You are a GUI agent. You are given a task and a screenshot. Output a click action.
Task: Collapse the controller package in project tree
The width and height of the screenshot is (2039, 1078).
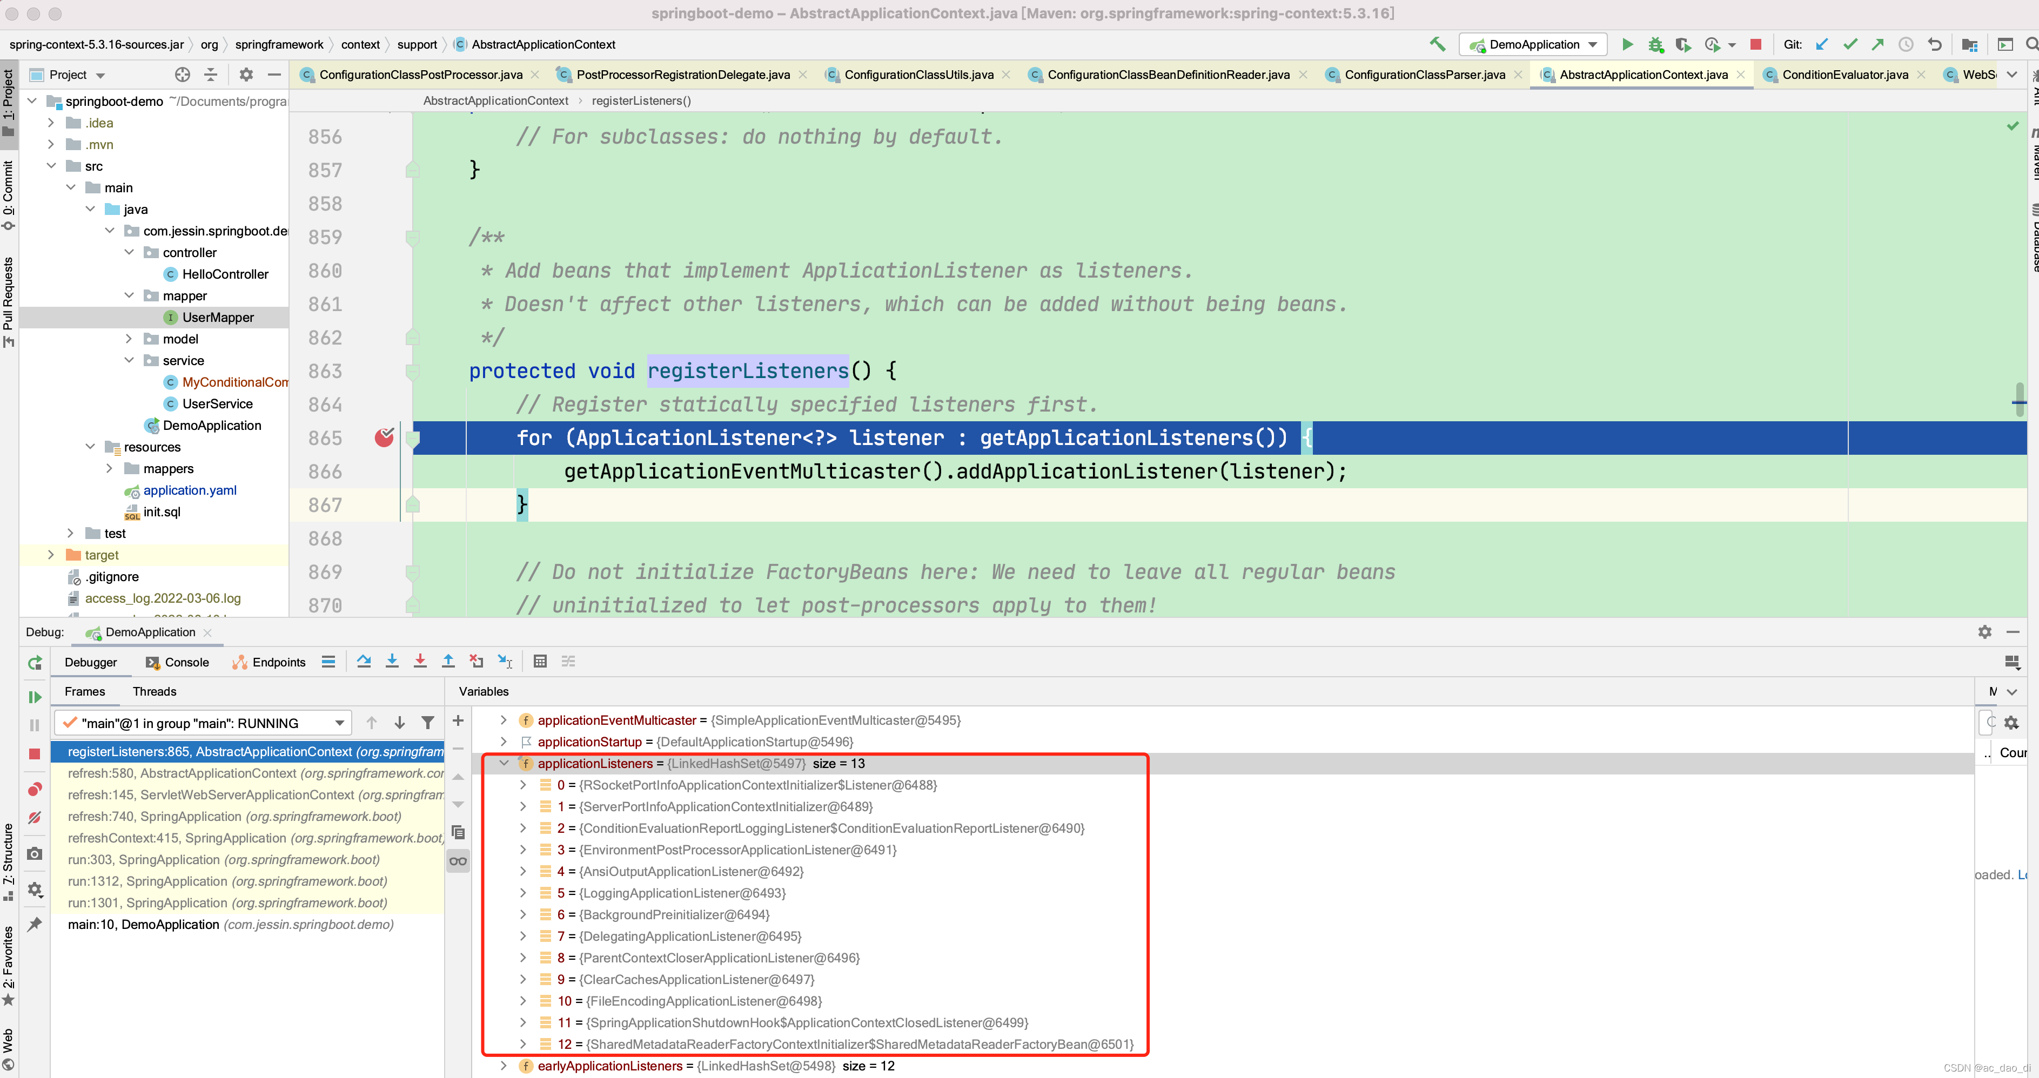(129, 252)
